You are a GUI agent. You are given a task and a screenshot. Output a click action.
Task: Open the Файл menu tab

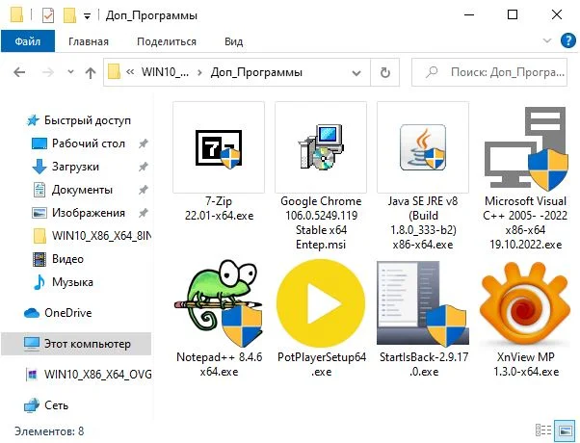pyautogui.click(x=28, y=41)
